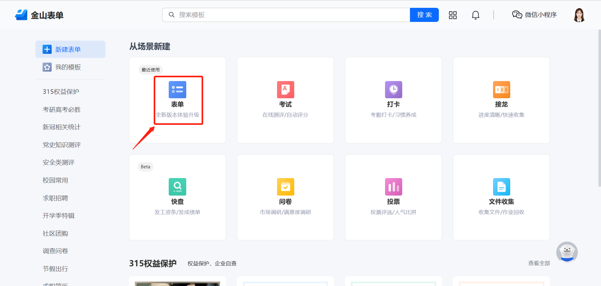Click 进度清晰/快速收集 description text

[x=501, y=115]
